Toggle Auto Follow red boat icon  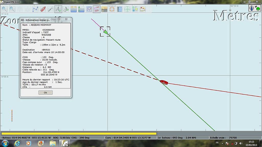pos(43,9)
